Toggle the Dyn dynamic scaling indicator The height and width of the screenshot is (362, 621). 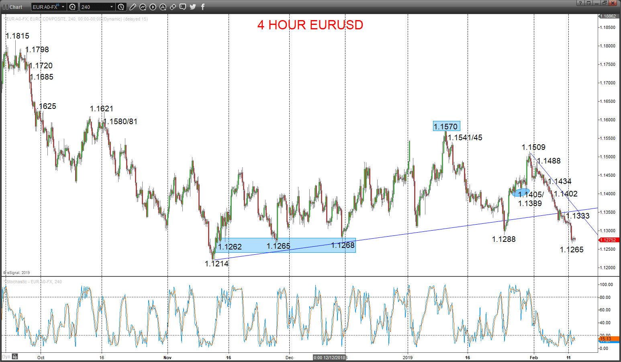tap(6, 356)
